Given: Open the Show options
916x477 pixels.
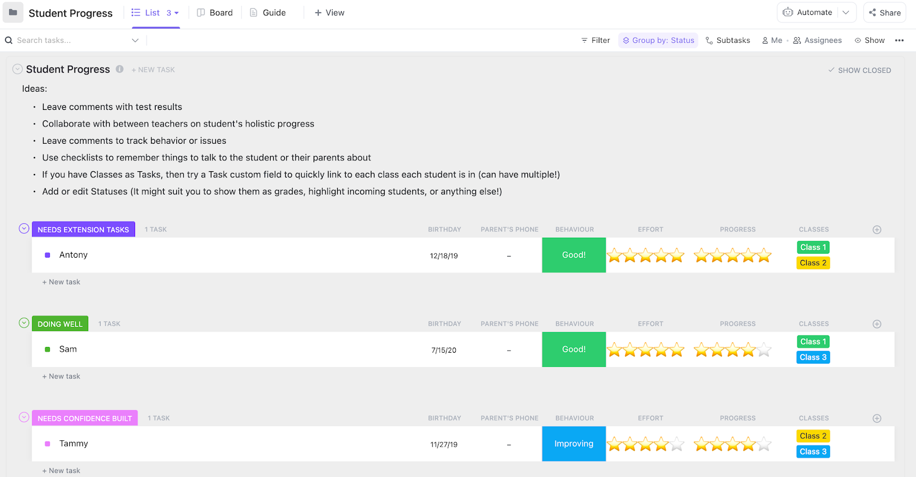Looking at the screenshot, I should tap(869, 40).
